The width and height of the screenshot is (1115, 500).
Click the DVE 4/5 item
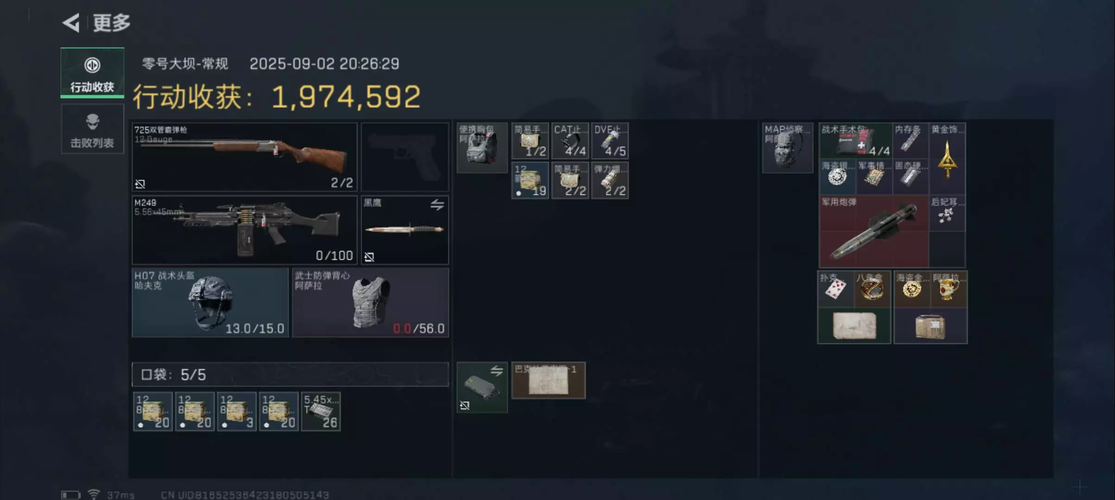coord(610,141)
